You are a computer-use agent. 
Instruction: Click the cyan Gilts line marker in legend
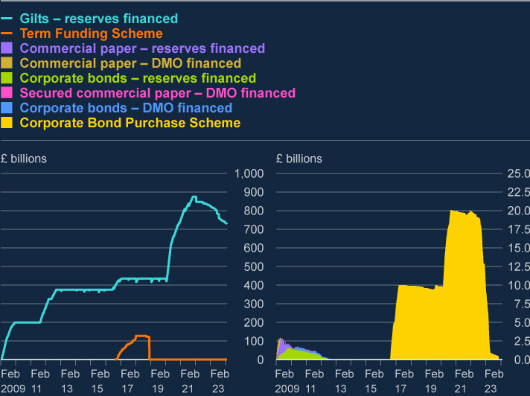7,19
